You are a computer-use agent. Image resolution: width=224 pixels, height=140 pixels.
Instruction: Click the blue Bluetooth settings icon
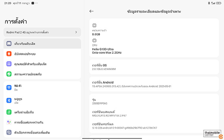9,100
